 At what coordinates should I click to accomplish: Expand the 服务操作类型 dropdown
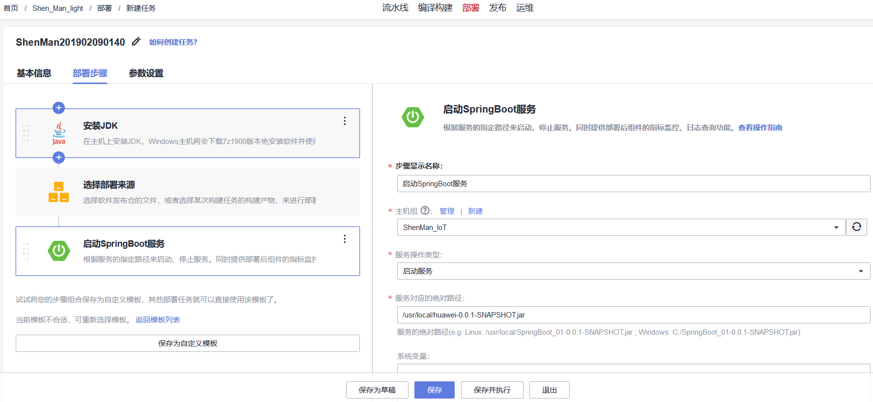point(634,271)
